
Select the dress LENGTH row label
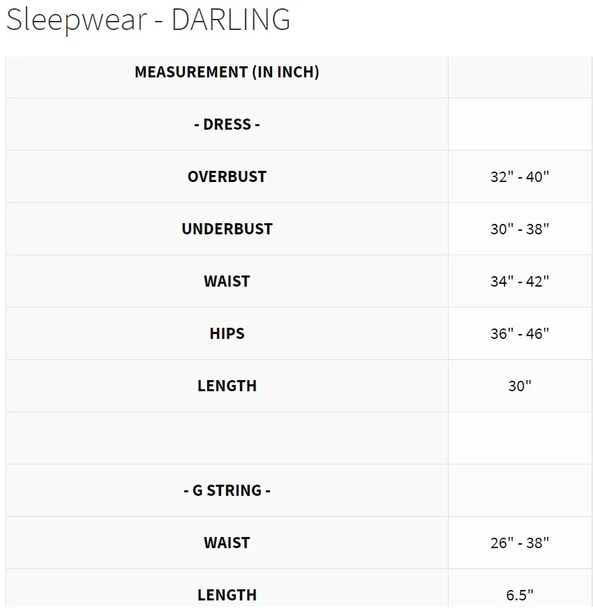[x=227, y=386]
